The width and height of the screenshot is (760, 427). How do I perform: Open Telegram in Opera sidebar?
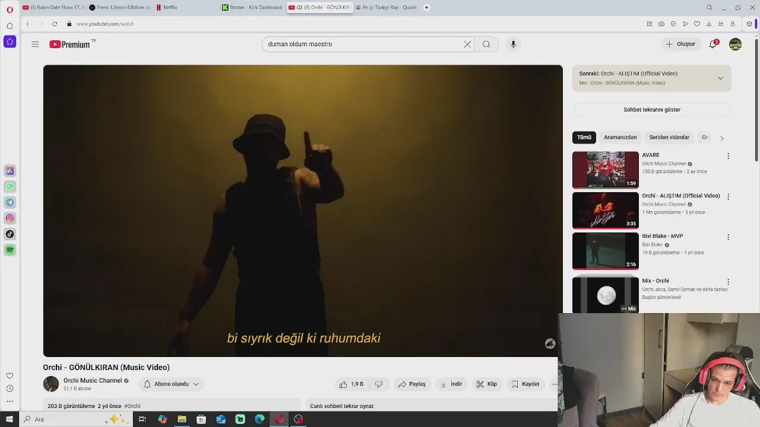click(9, 203)
